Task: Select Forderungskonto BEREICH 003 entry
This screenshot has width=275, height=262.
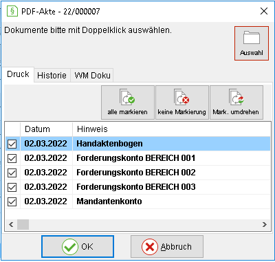Action: click(x=136, y=187)
